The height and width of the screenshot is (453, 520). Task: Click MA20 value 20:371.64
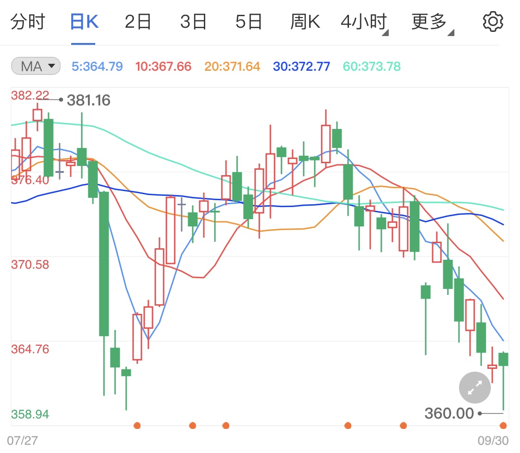coord(232,66)
